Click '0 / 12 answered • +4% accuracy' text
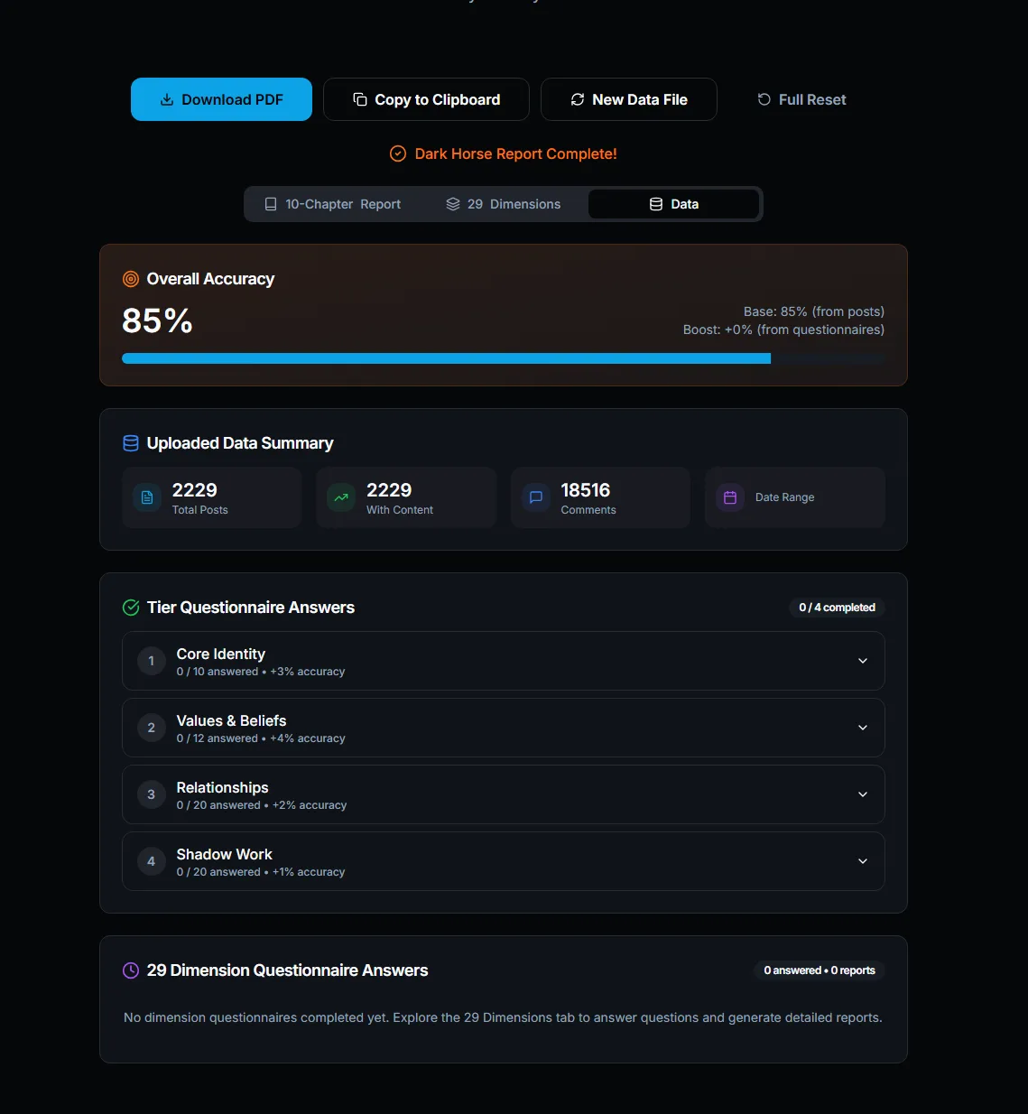The width and height of the screenshot is (1028, 1114). 261,738
